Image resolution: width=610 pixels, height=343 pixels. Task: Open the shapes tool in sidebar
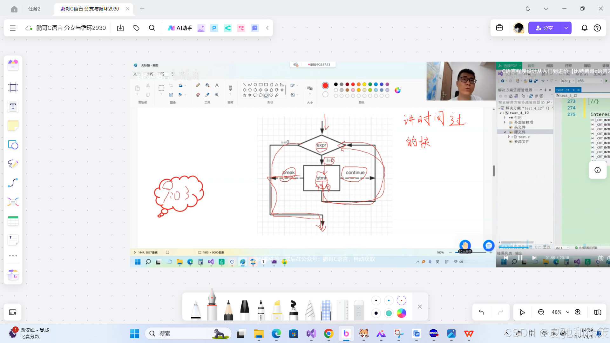pyautogui.click(x=13, y=145)
